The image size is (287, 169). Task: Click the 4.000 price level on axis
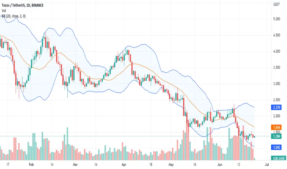click(277, 51)
